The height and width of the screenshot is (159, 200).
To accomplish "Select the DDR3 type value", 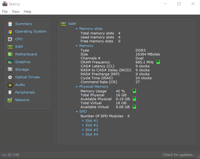I will click(140, 50).
